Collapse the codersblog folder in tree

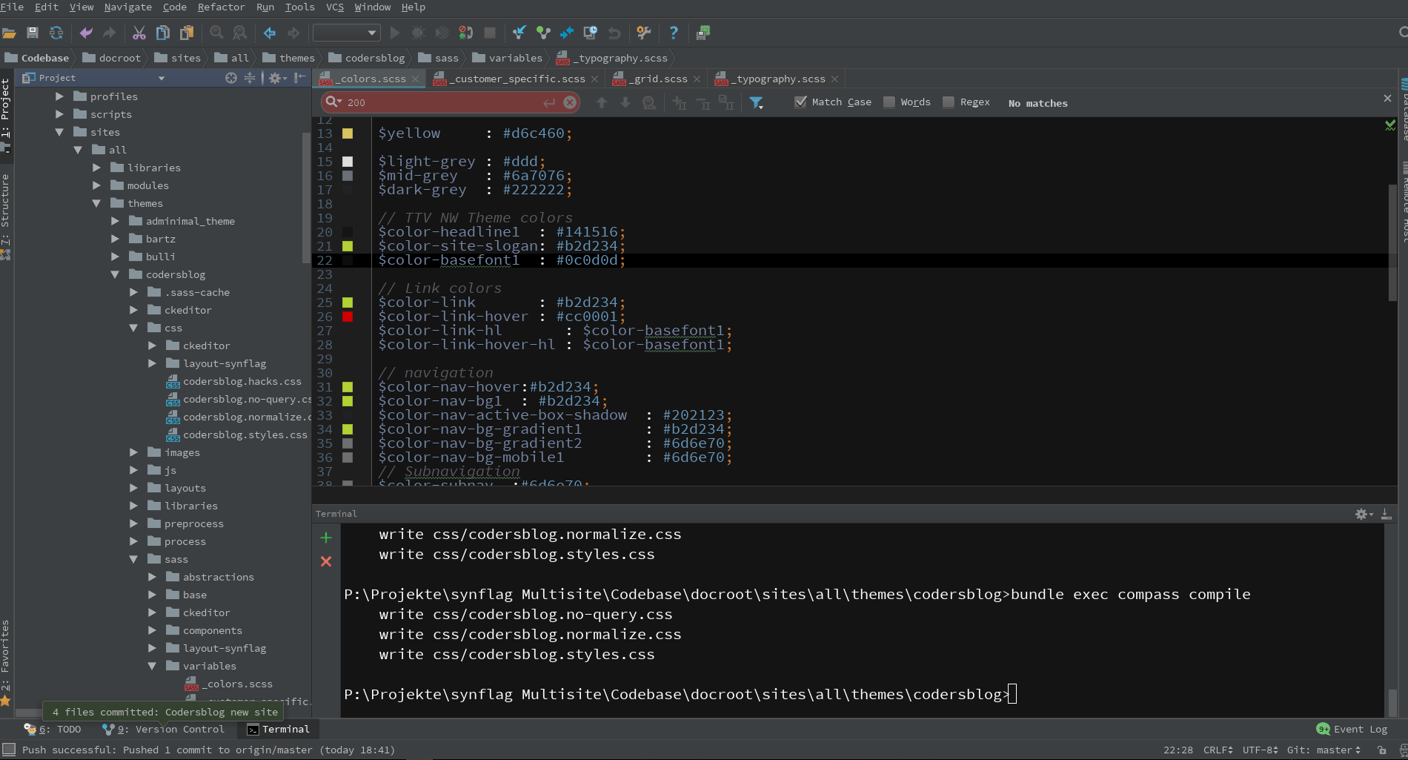(115, 274)
